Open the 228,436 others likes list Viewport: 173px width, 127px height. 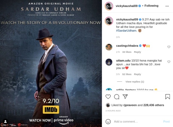tap(154, 105)
